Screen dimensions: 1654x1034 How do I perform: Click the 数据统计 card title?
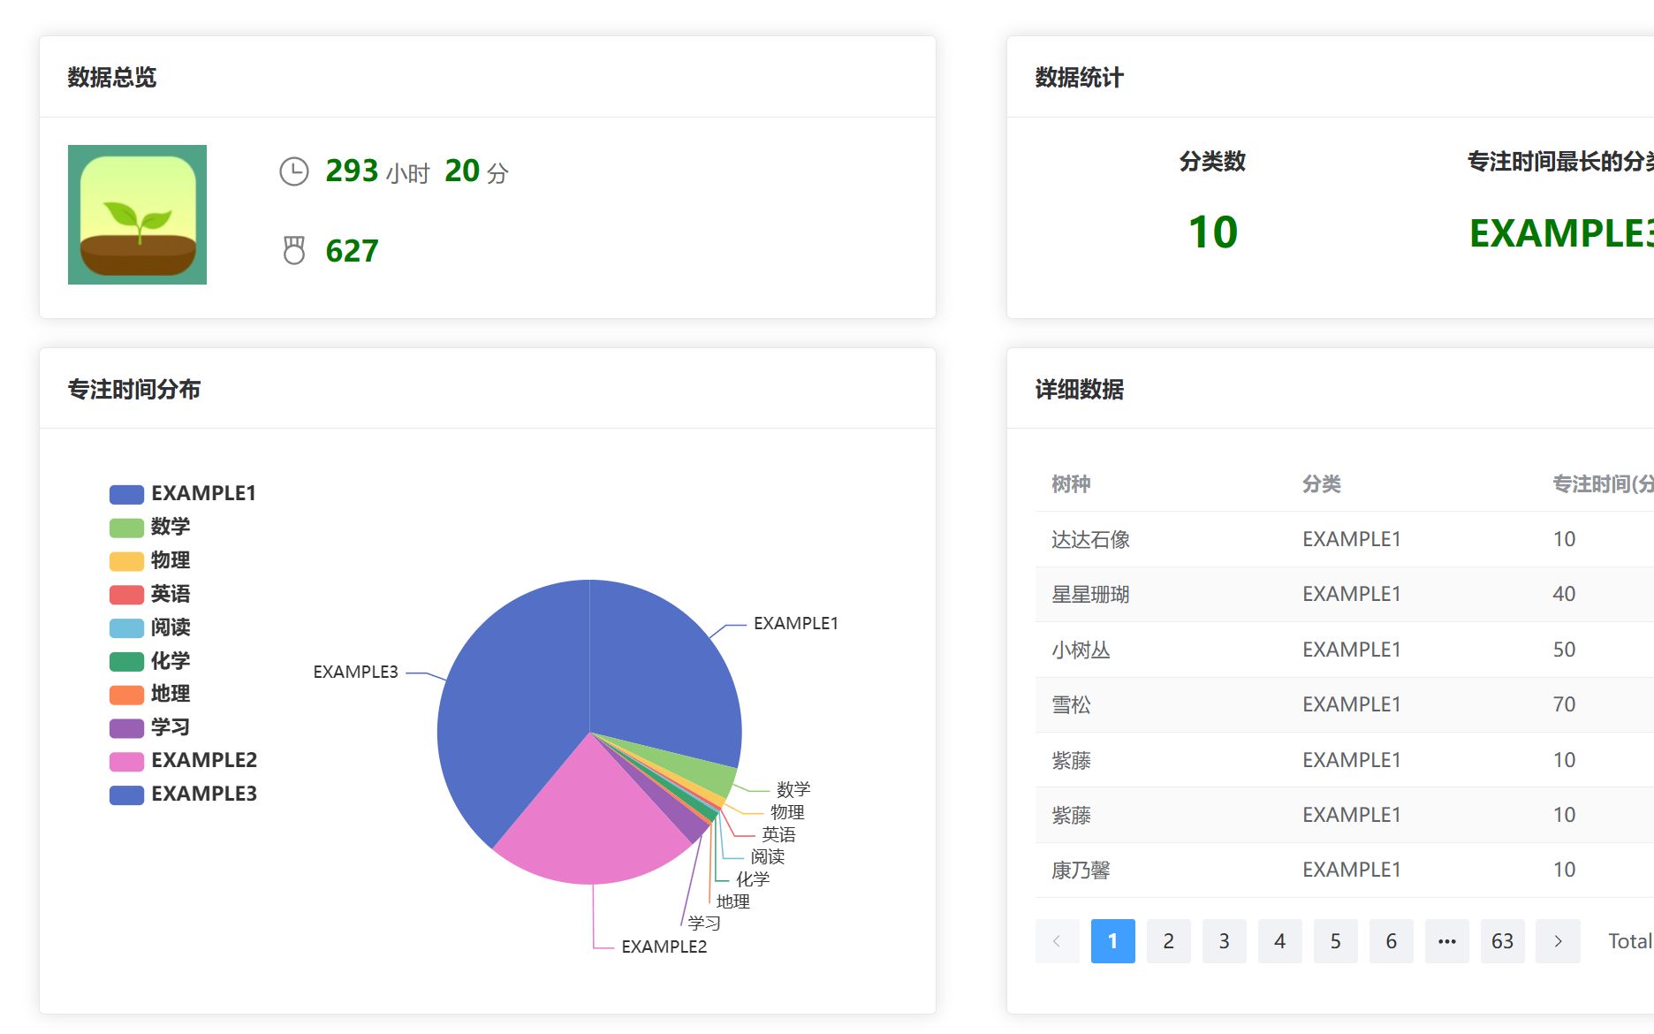tap(1080, 78)
